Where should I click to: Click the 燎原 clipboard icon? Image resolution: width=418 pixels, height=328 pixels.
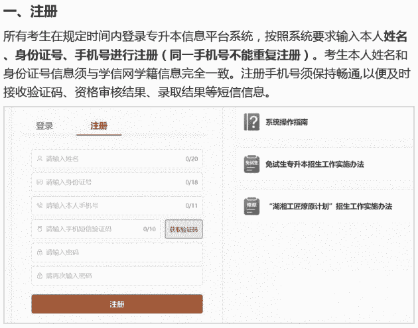[x=251, y=206]
